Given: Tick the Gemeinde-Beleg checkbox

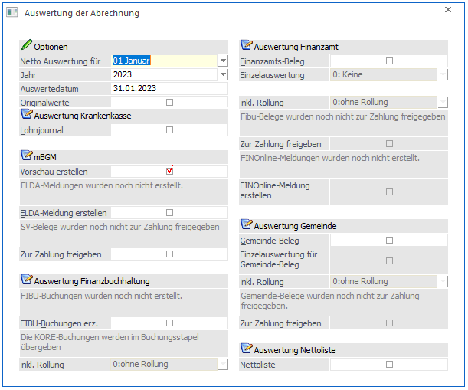Looking at the screenshot, I should coord(389,241).
